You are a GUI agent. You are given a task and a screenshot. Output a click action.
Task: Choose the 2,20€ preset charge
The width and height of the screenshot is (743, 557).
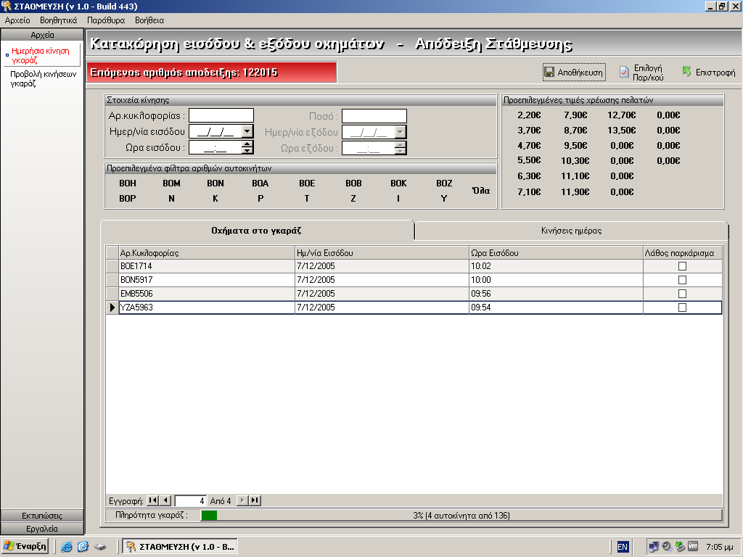[529, 115]
